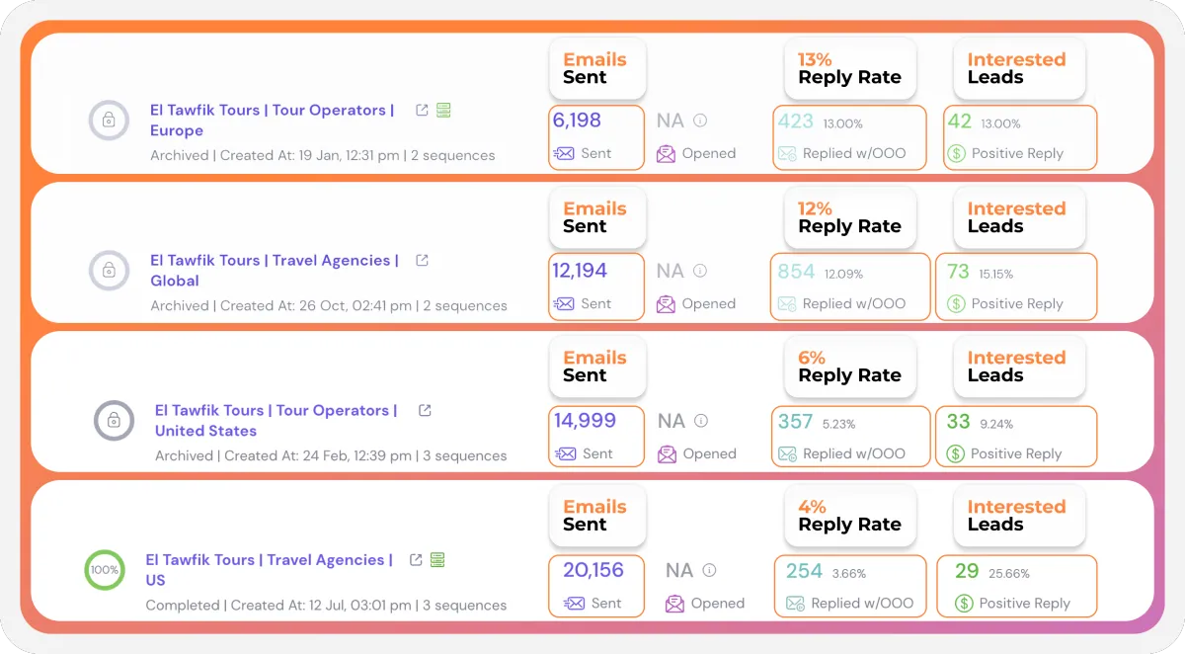The image size is (1185, 654).
Task: Click info icon next to NA in Global row
Action: pyautogui.click(x=700, y=271)
